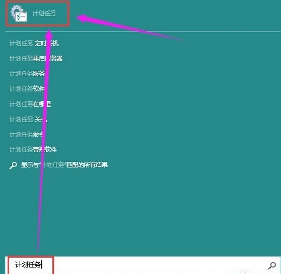Pick the 计划任务 关机 suggestion

pos(28,119)
